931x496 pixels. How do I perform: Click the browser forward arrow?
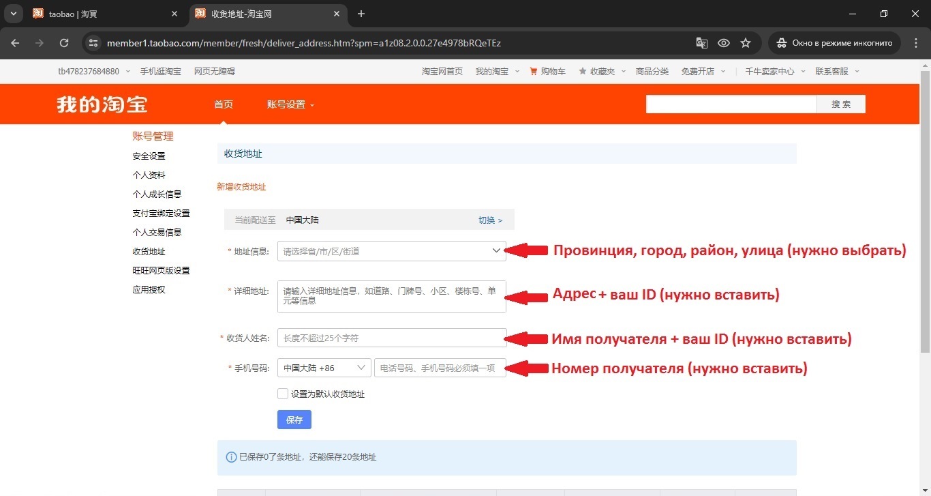pos(40,43)
